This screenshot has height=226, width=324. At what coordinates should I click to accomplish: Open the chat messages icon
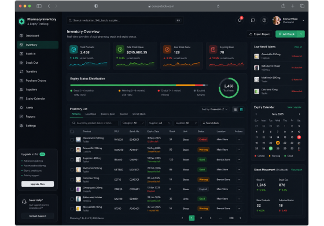click(252, 20)
